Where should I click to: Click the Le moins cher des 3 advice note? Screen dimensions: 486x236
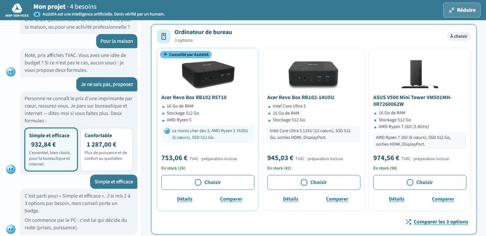(x=208, y=134)
